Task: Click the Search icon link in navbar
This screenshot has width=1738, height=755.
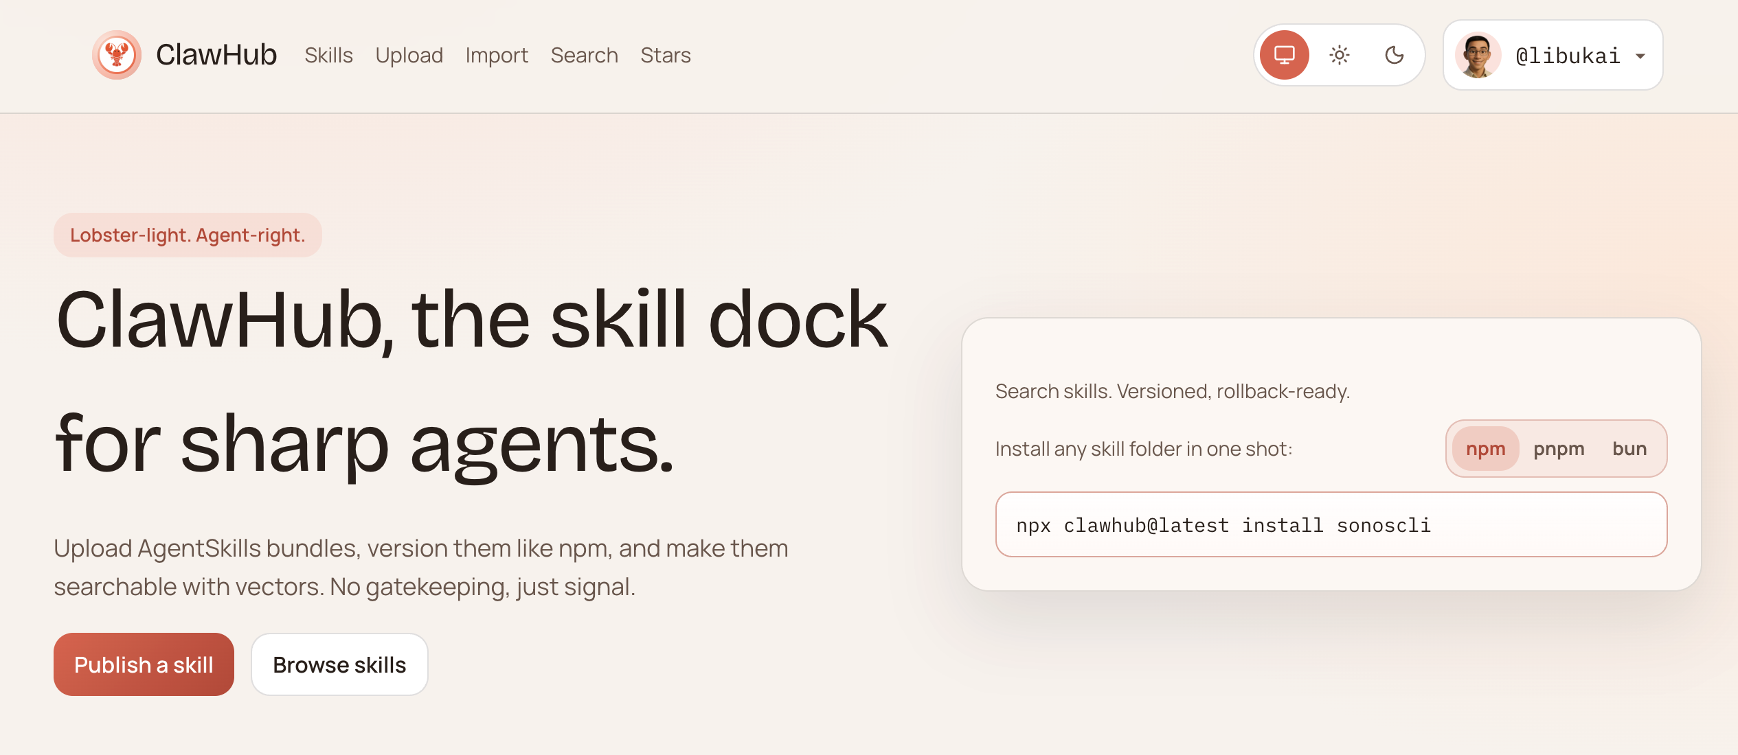Action: [583, 55]
